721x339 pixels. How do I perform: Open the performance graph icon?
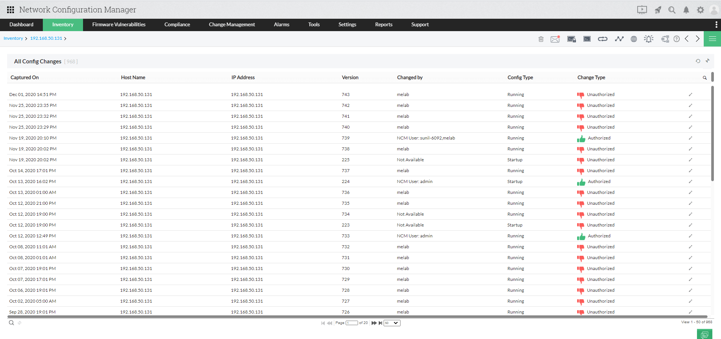point(619,39)
